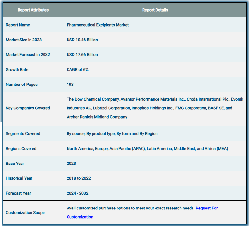Click the 2018 to 2022 historical value

point(79,178)
